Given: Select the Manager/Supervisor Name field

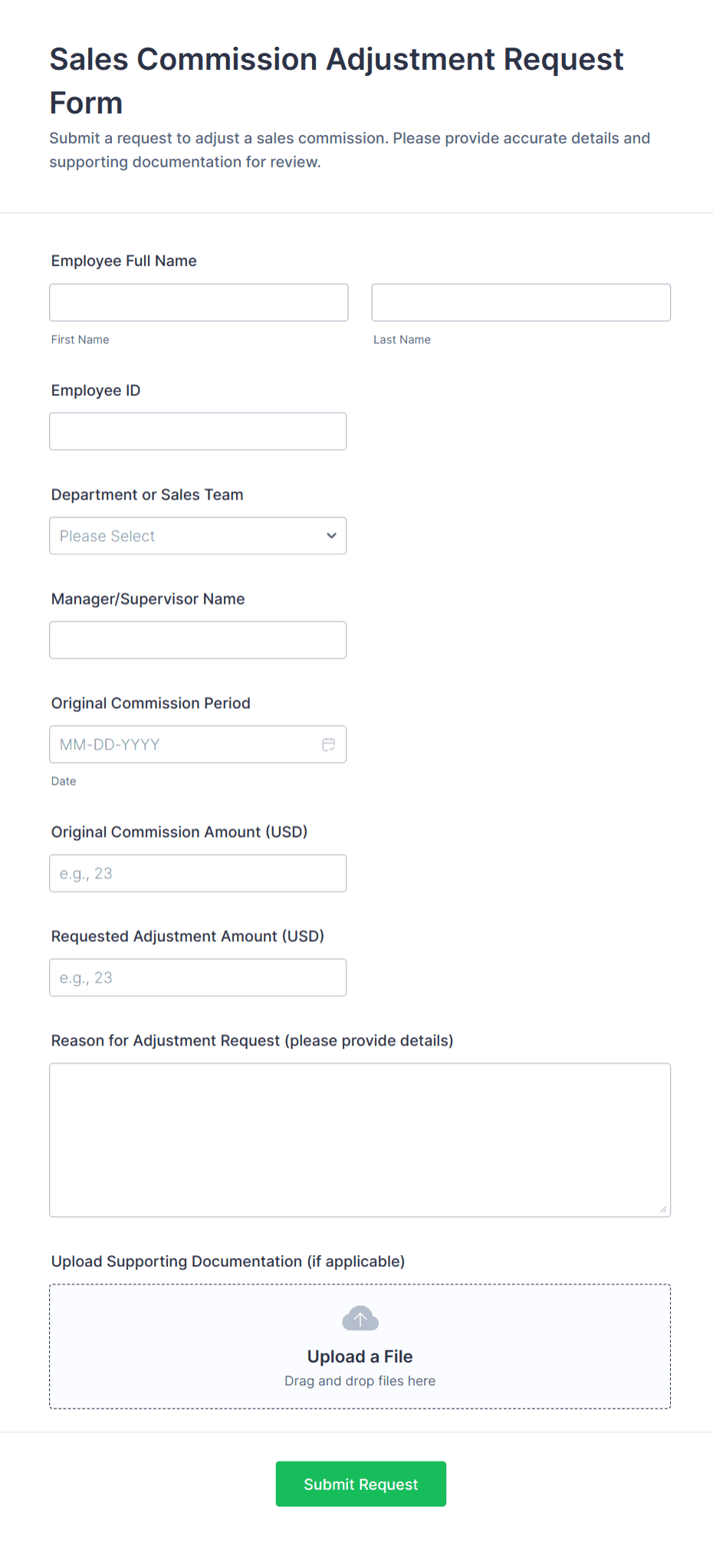Looking at the screenshot, I should pyautogui.click(x=198, y=639).
